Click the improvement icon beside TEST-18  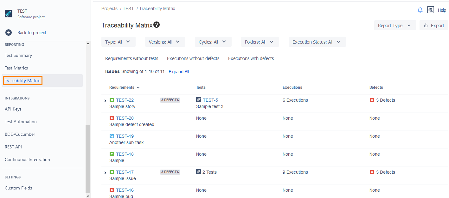point(112,154)
